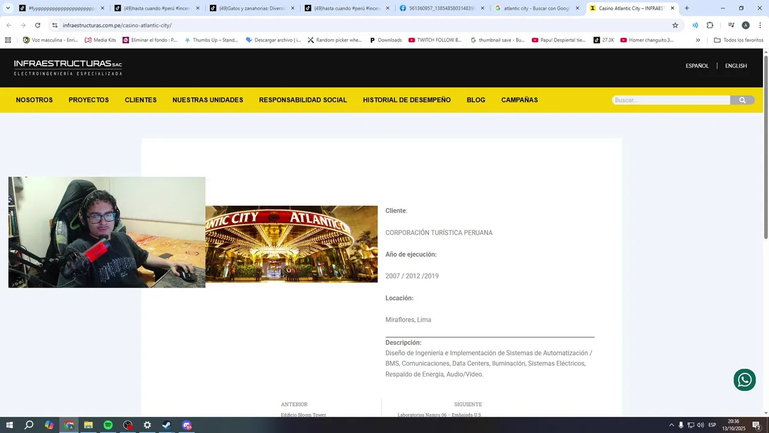Go to next project Laboratorios Namru 06
Image resolution: width=769 pixels, height=433 pixels.
440,415
